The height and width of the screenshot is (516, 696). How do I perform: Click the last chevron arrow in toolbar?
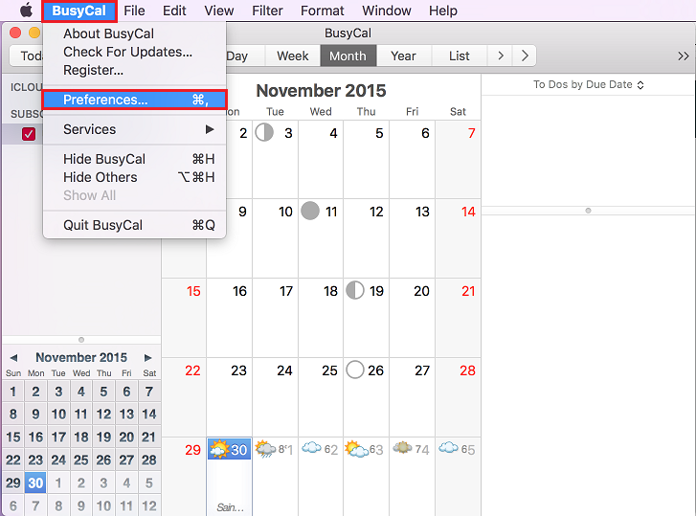525,56
